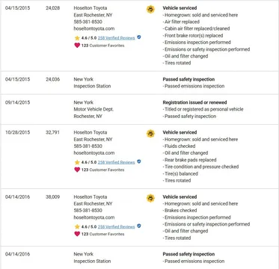This screenshot has height=269, width=279.
Task: Click the heart Customer Favorites icon in 10/28/2015 entry
Action: pyautogui.click(x=77, y=170)
